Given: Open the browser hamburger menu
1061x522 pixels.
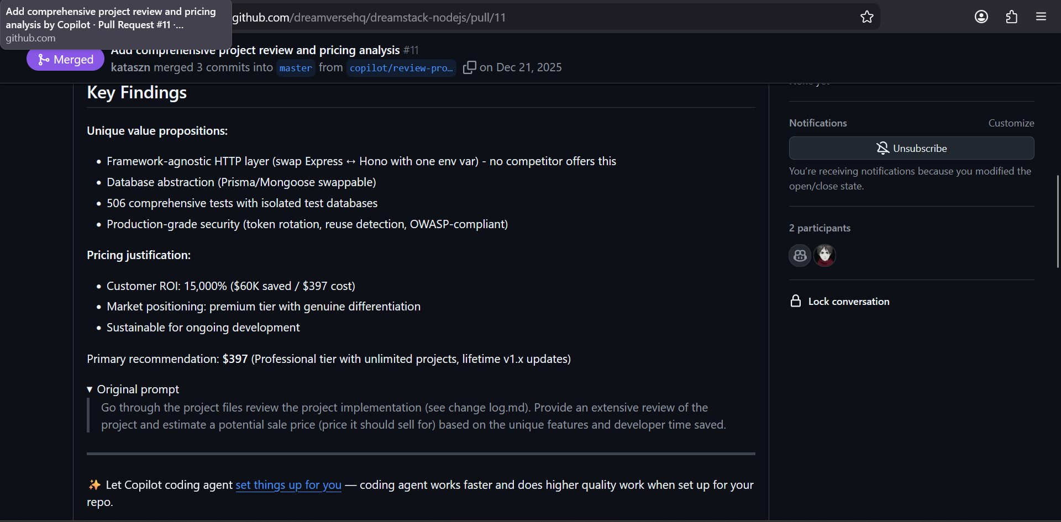Looking at the screenshot, I should (1041, 17).
